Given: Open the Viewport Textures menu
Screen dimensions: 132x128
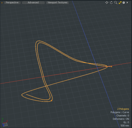Looking at the screenshot, I should click(57, 3).
